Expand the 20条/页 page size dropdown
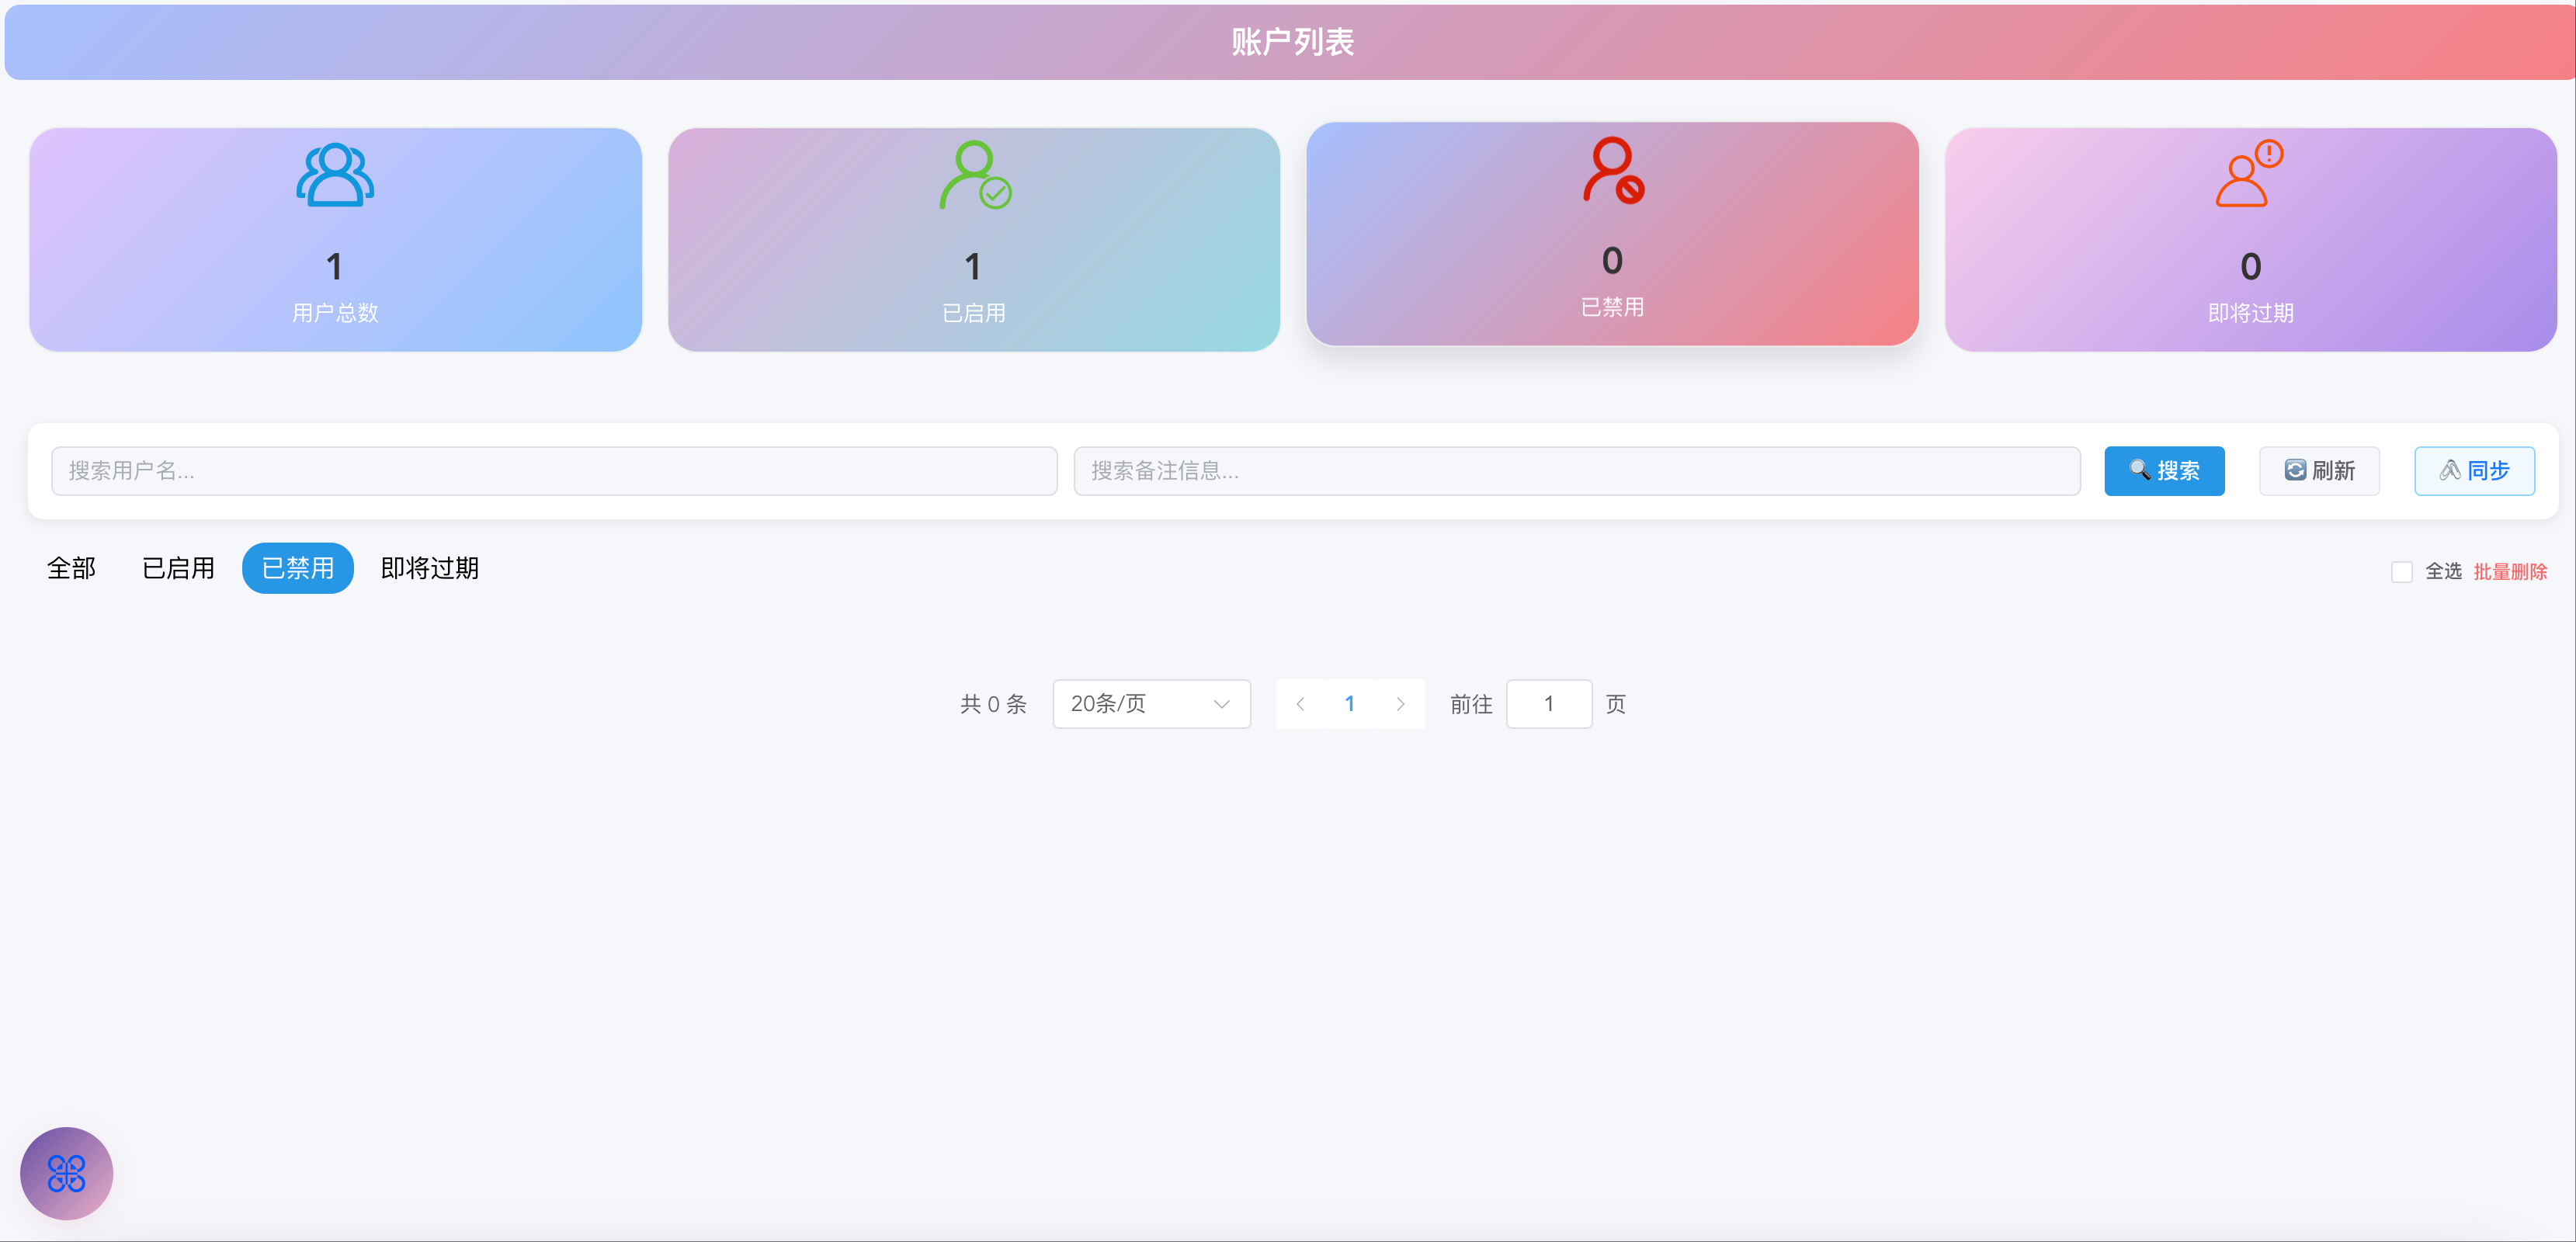The height and width of the screenshot is (1242, 2576). click(x=1151, y=704)
